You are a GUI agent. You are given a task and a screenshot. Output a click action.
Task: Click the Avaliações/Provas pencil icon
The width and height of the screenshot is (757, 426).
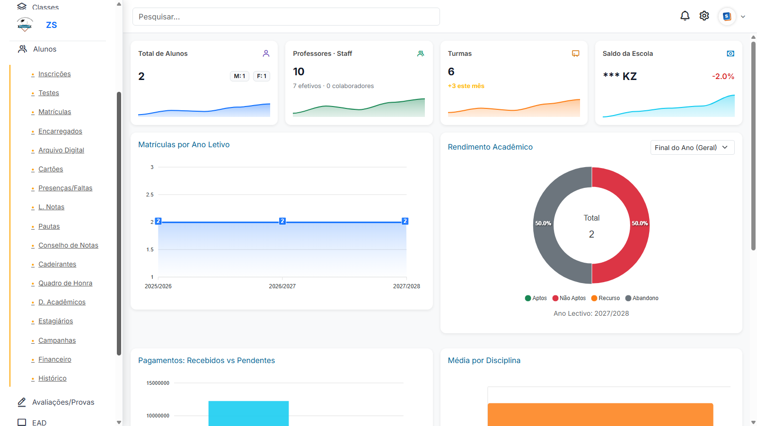[x=22, y=402]
